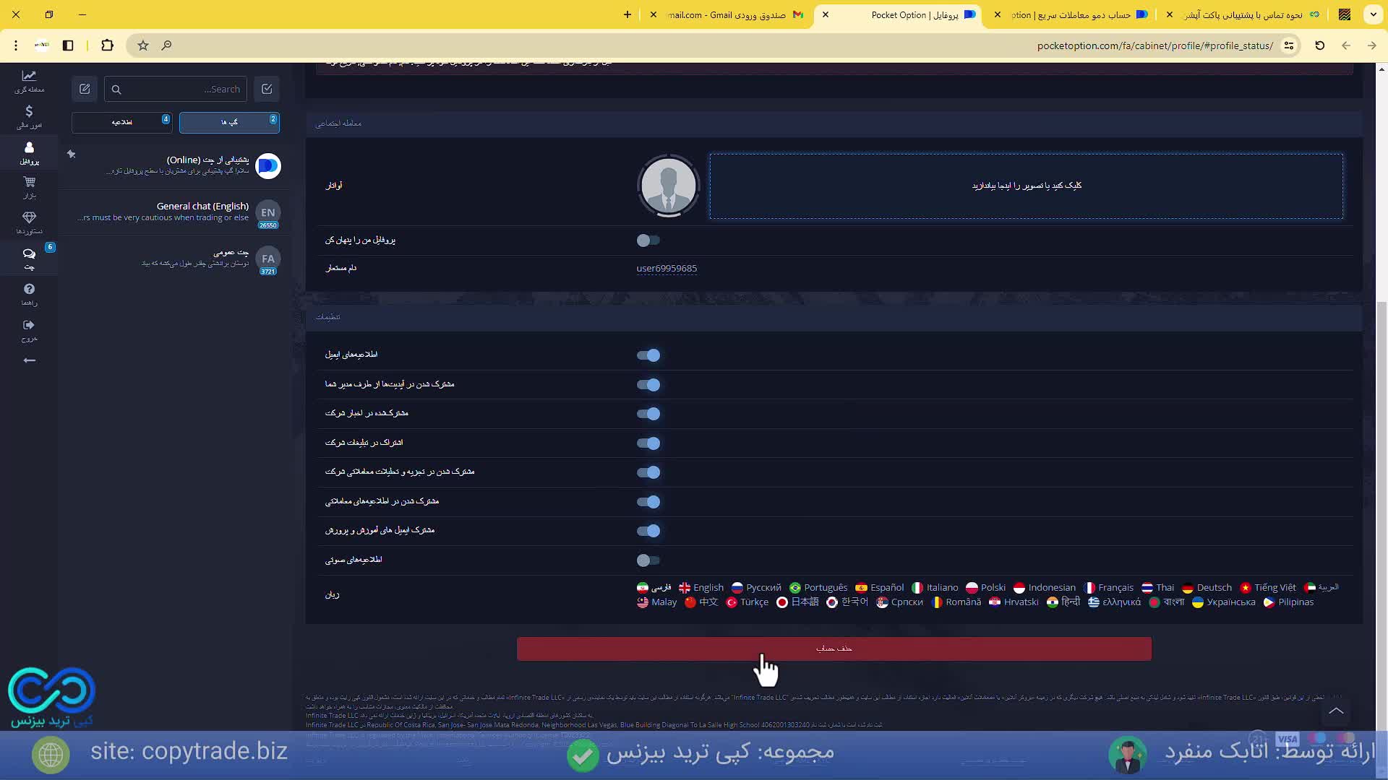Image resolution: width=1388 pixels, height=780 pixels.
Task: Unpin the support chat pin icon
Action: [71, 154]
